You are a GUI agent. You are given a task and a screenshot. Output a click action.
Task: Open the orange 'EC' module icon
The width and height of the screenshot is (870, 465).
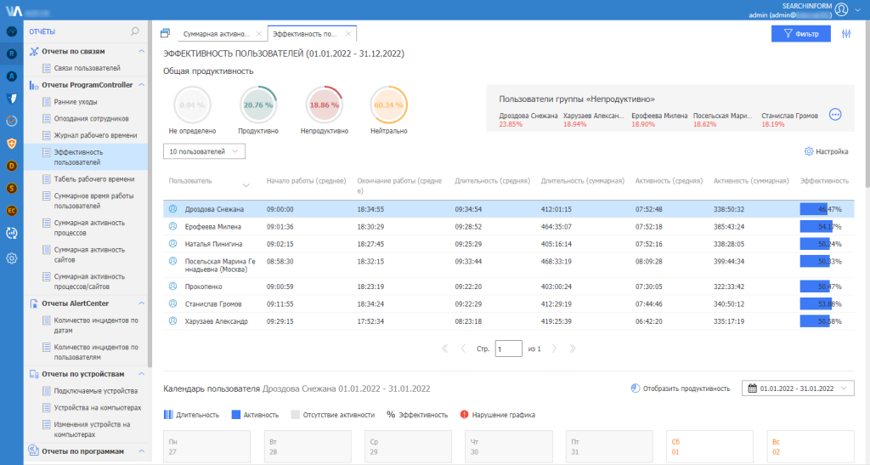pyautogui.click(x=12, y=211)
